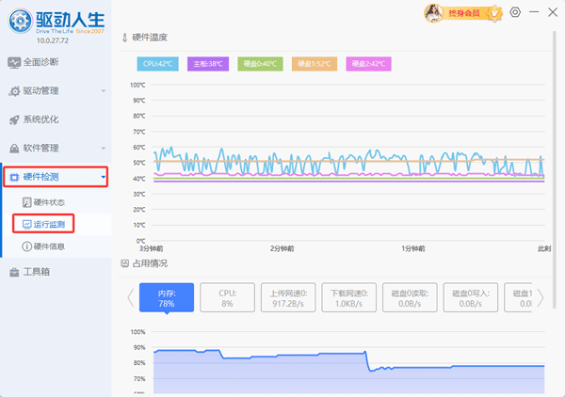This screenshot has width=565, height=397.
Task: Expand the 软件管理 menu arrow
Action: (x=103, y=148)
